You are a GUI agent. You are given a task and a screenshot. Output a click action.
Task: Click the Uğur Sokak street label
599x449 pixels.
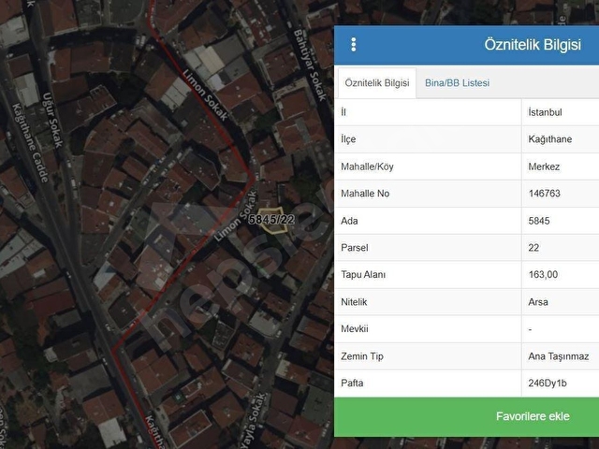point(52,120)
